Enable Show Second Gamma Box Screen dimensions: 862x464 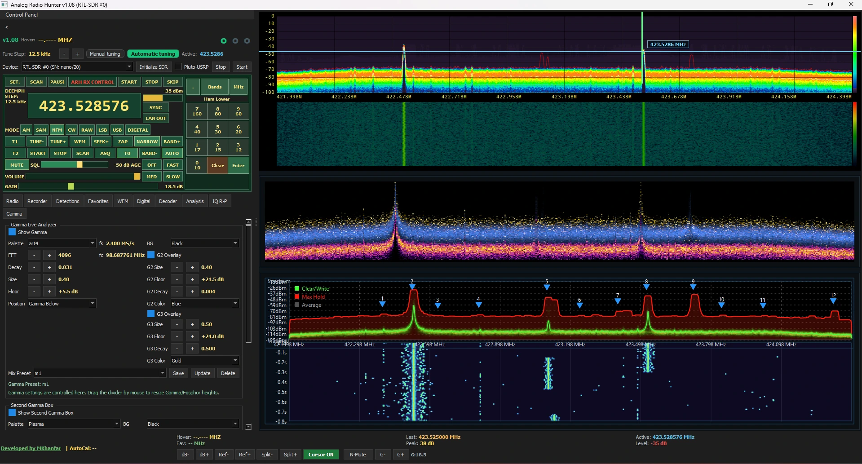[x=11, y=413]
